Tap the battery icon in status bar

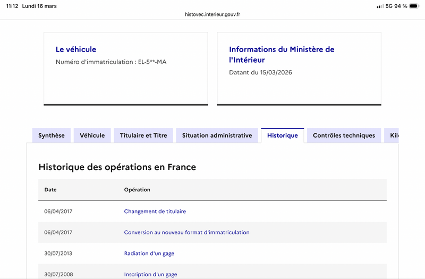tap(414, 6)
